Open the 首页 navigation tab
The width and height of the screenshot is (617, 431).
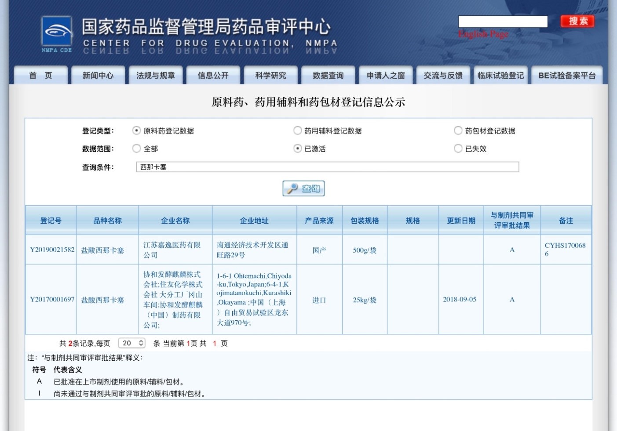click(40, 76)
